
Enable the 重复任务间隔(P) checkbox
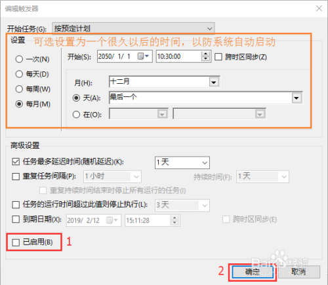[16, 176]
